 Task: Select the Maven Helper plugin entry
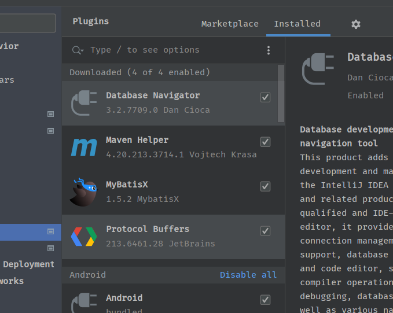click(x=174, y=148)
